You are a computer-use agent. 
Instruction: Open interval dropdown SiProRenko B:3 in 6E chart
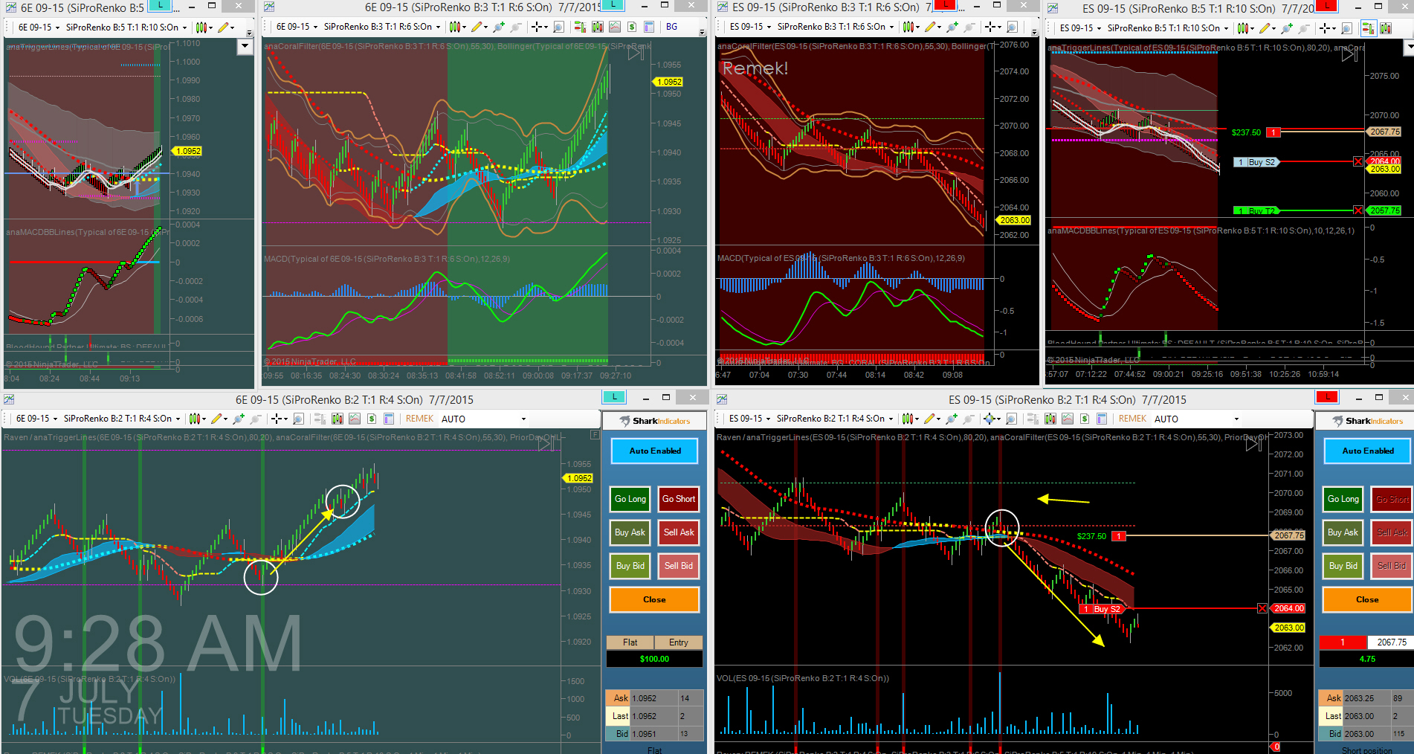point(382,27)
